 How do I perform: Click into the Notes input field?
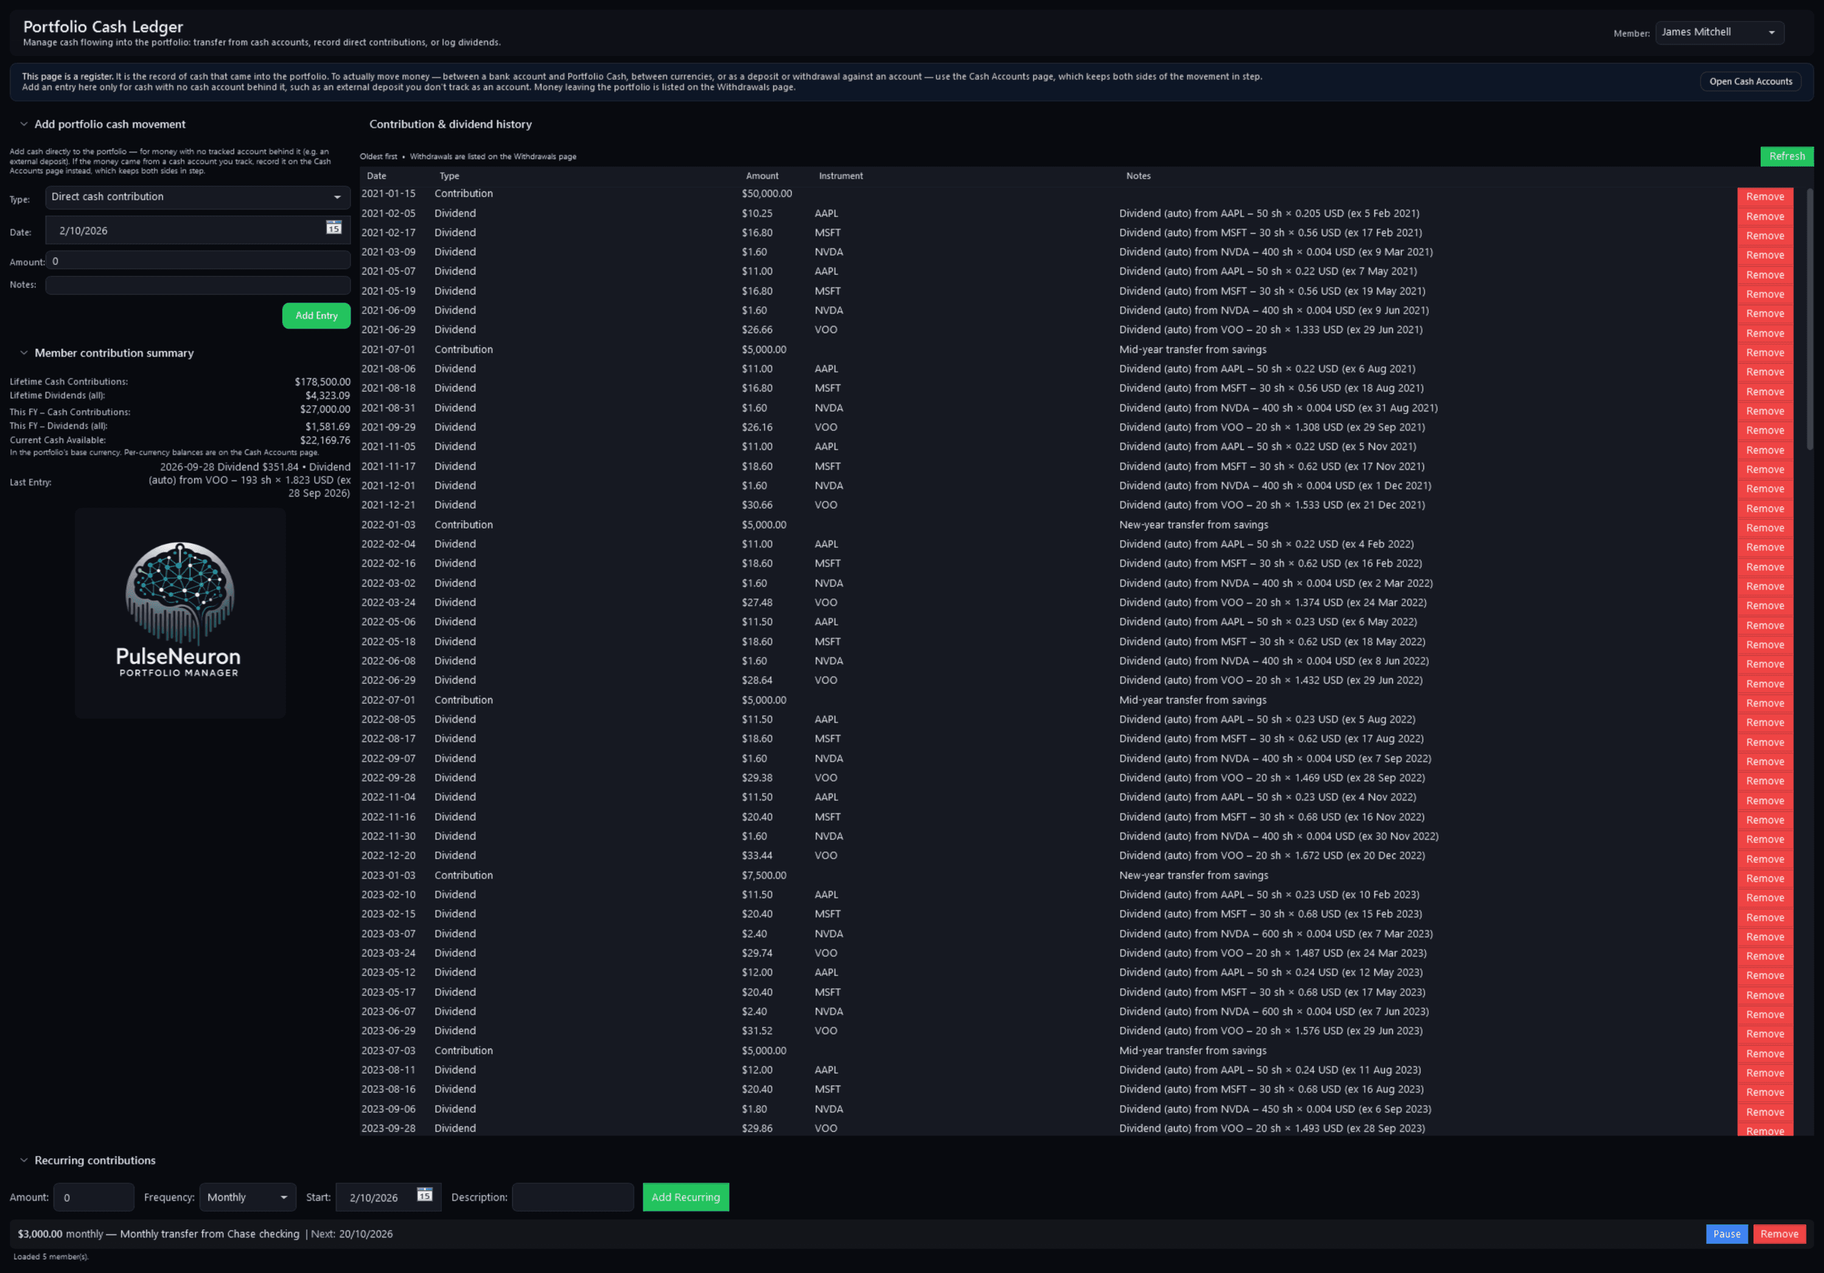point(198,284)
